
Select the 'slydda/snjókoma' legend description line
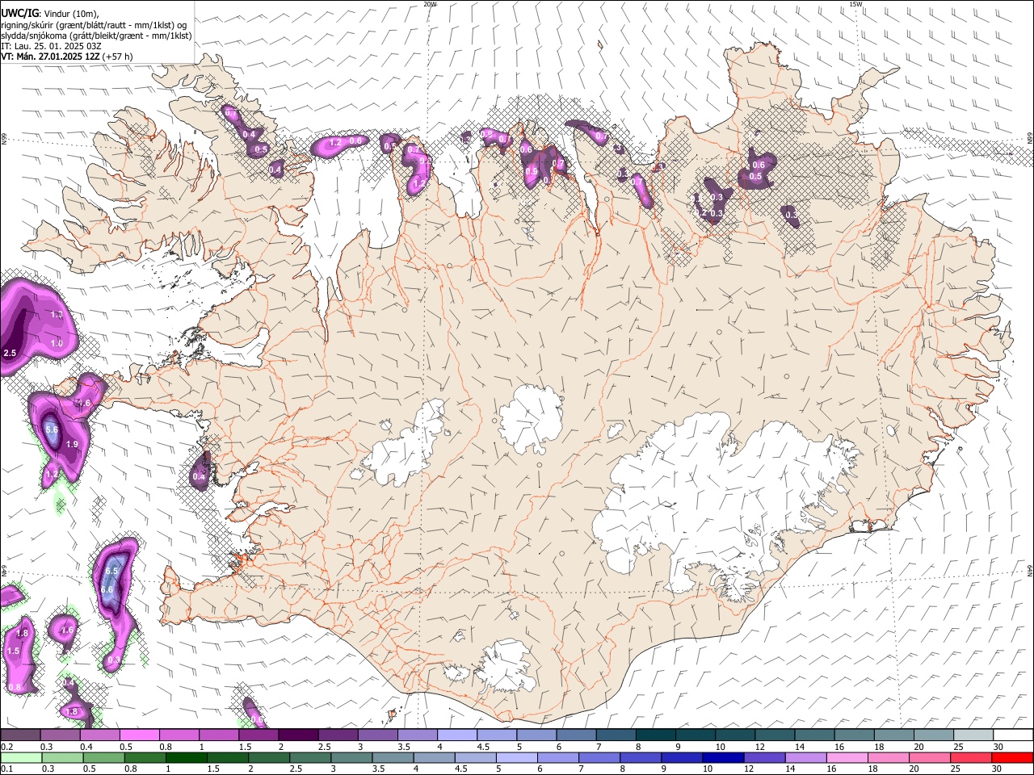(96, 36)
